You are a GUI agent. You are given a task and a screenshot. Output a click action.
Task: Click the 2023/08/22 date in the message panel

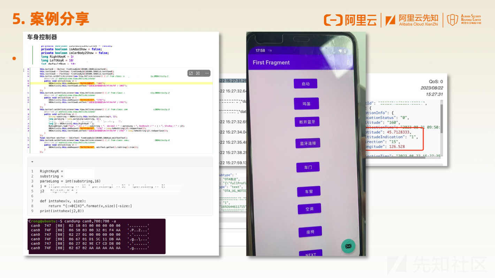point(432,88)
